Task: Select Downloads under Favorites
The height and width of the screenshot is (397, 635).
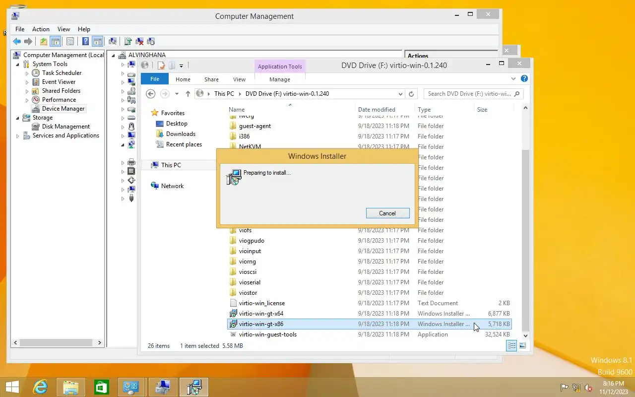Action: 181,134
